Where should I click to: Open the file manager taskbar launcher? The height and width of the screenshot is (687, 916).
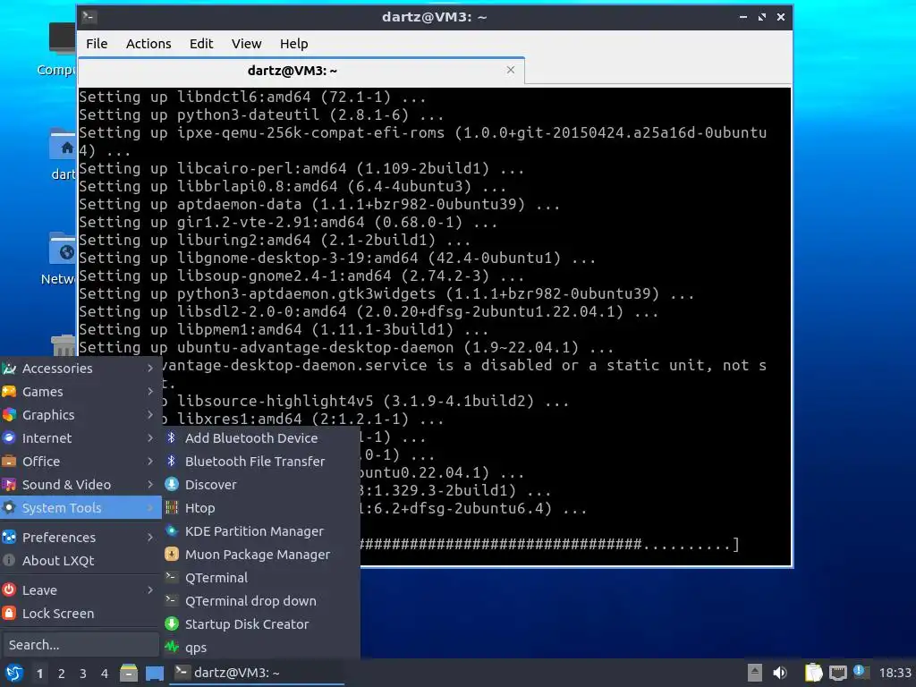tap(129, 673)
